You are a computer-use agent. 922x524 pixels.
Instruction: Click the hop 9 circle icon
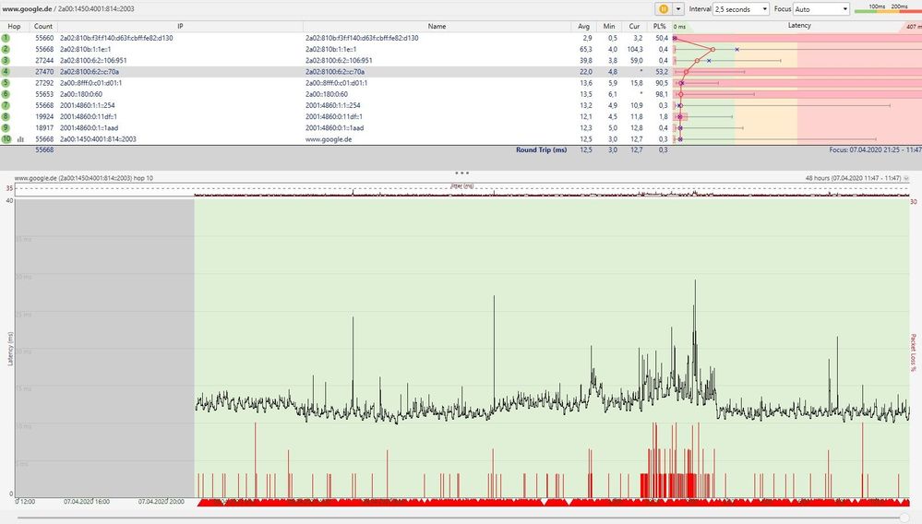[6, 126]
